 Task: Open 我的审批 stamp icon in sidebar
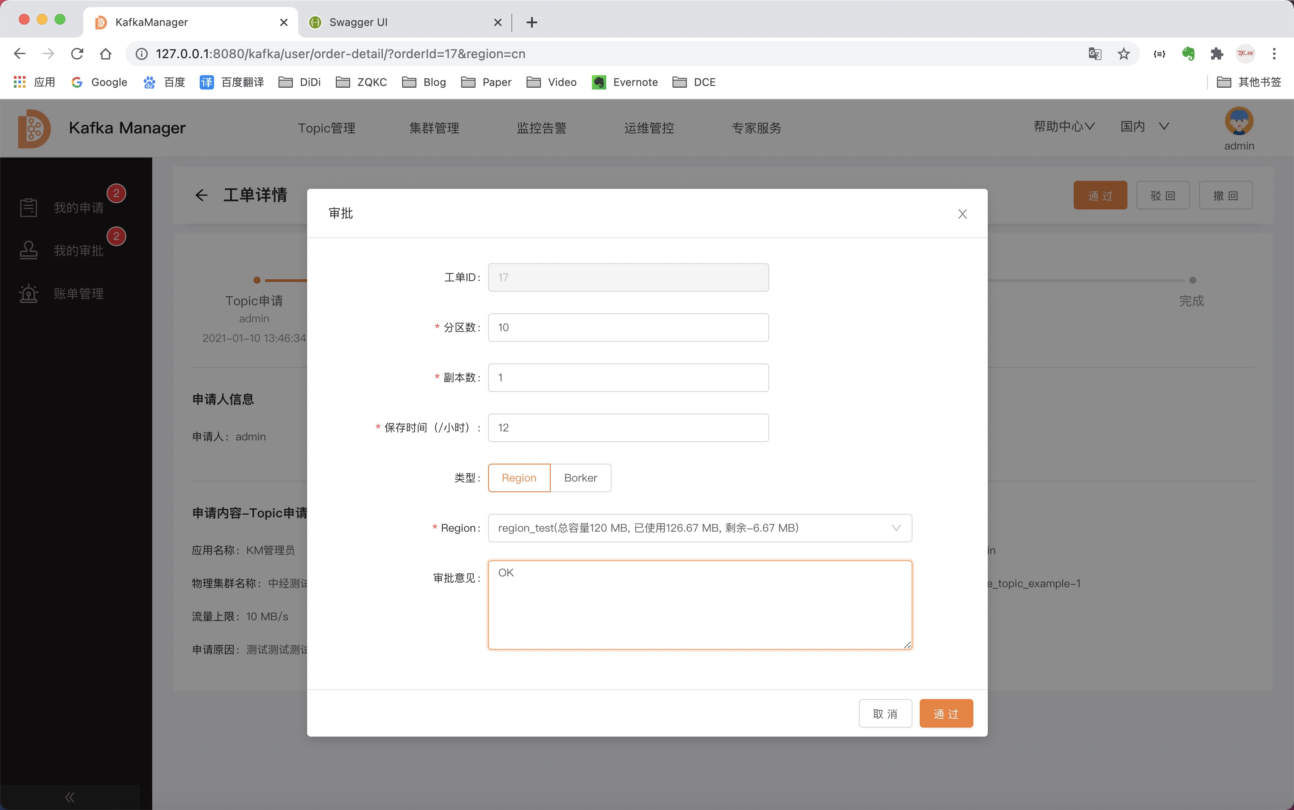28,250
